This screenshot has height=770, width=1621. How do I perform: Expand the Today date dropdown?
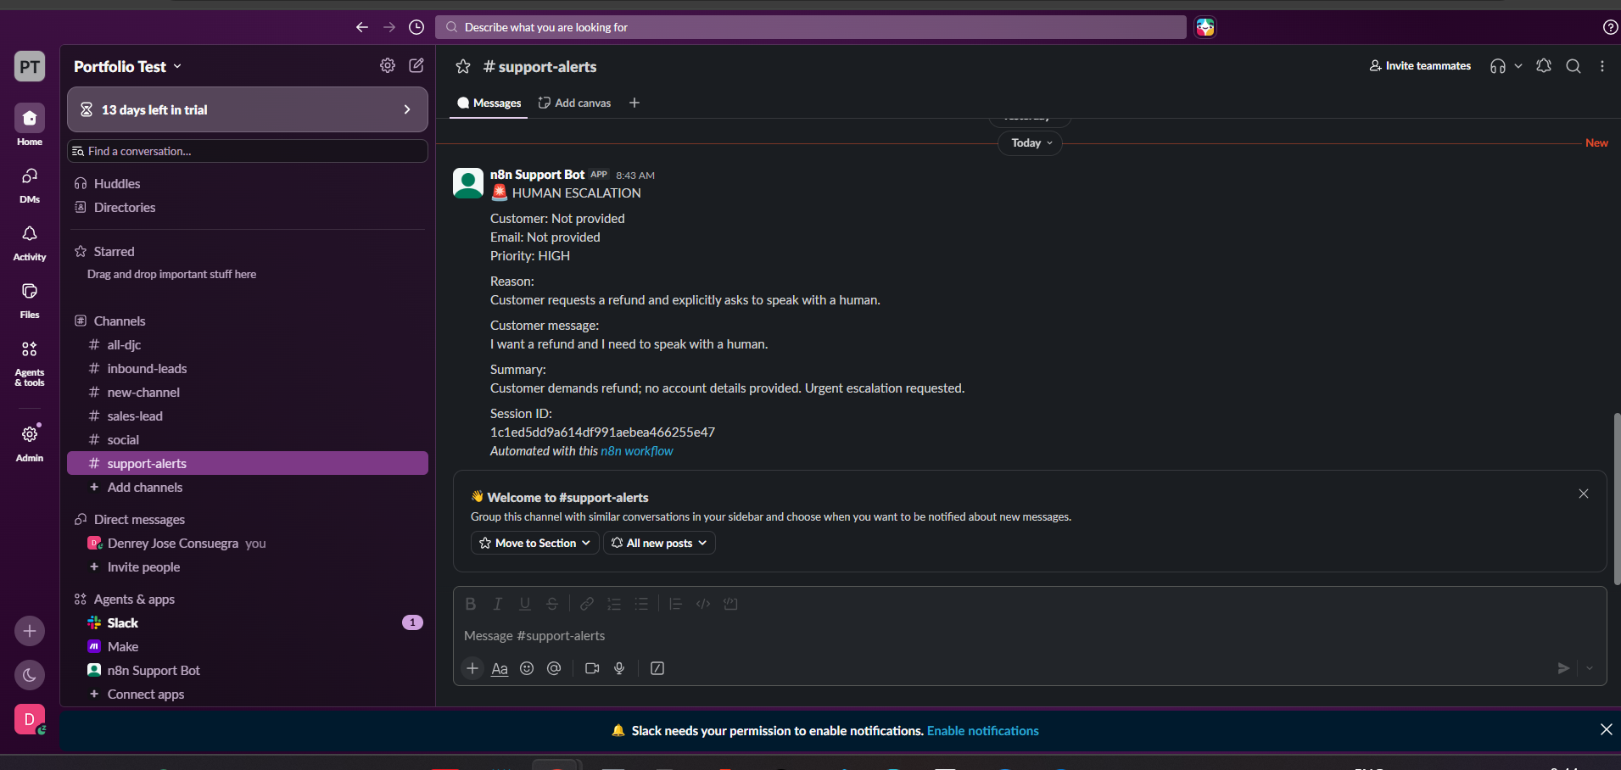tap(1030, 142)
